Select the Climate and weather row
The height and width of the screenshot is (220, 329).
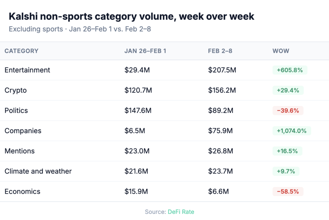(x=38, y=171)
